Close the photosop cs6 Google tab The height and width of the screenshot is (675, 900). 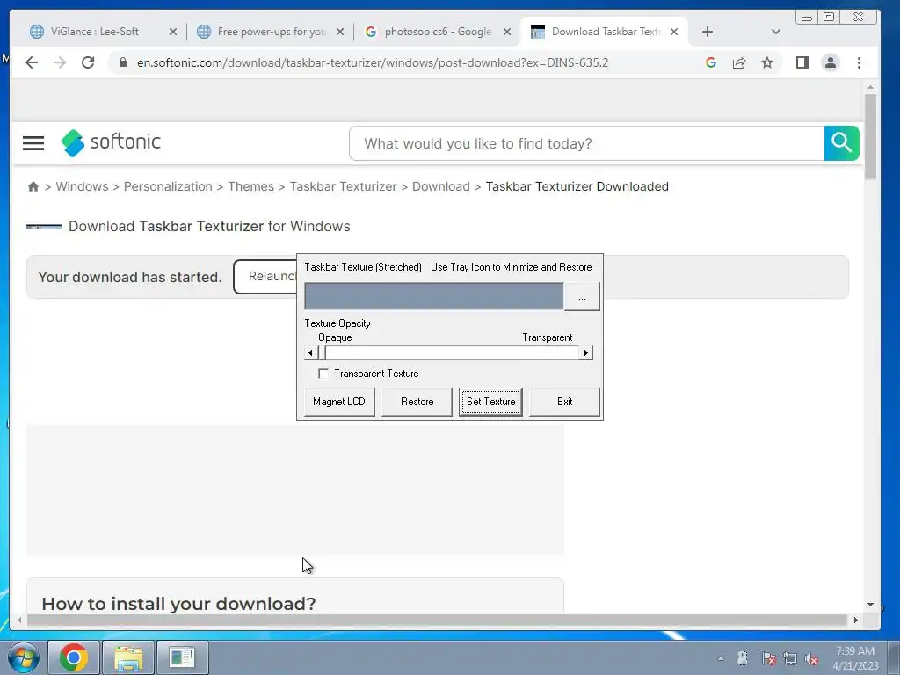point(507,32)
